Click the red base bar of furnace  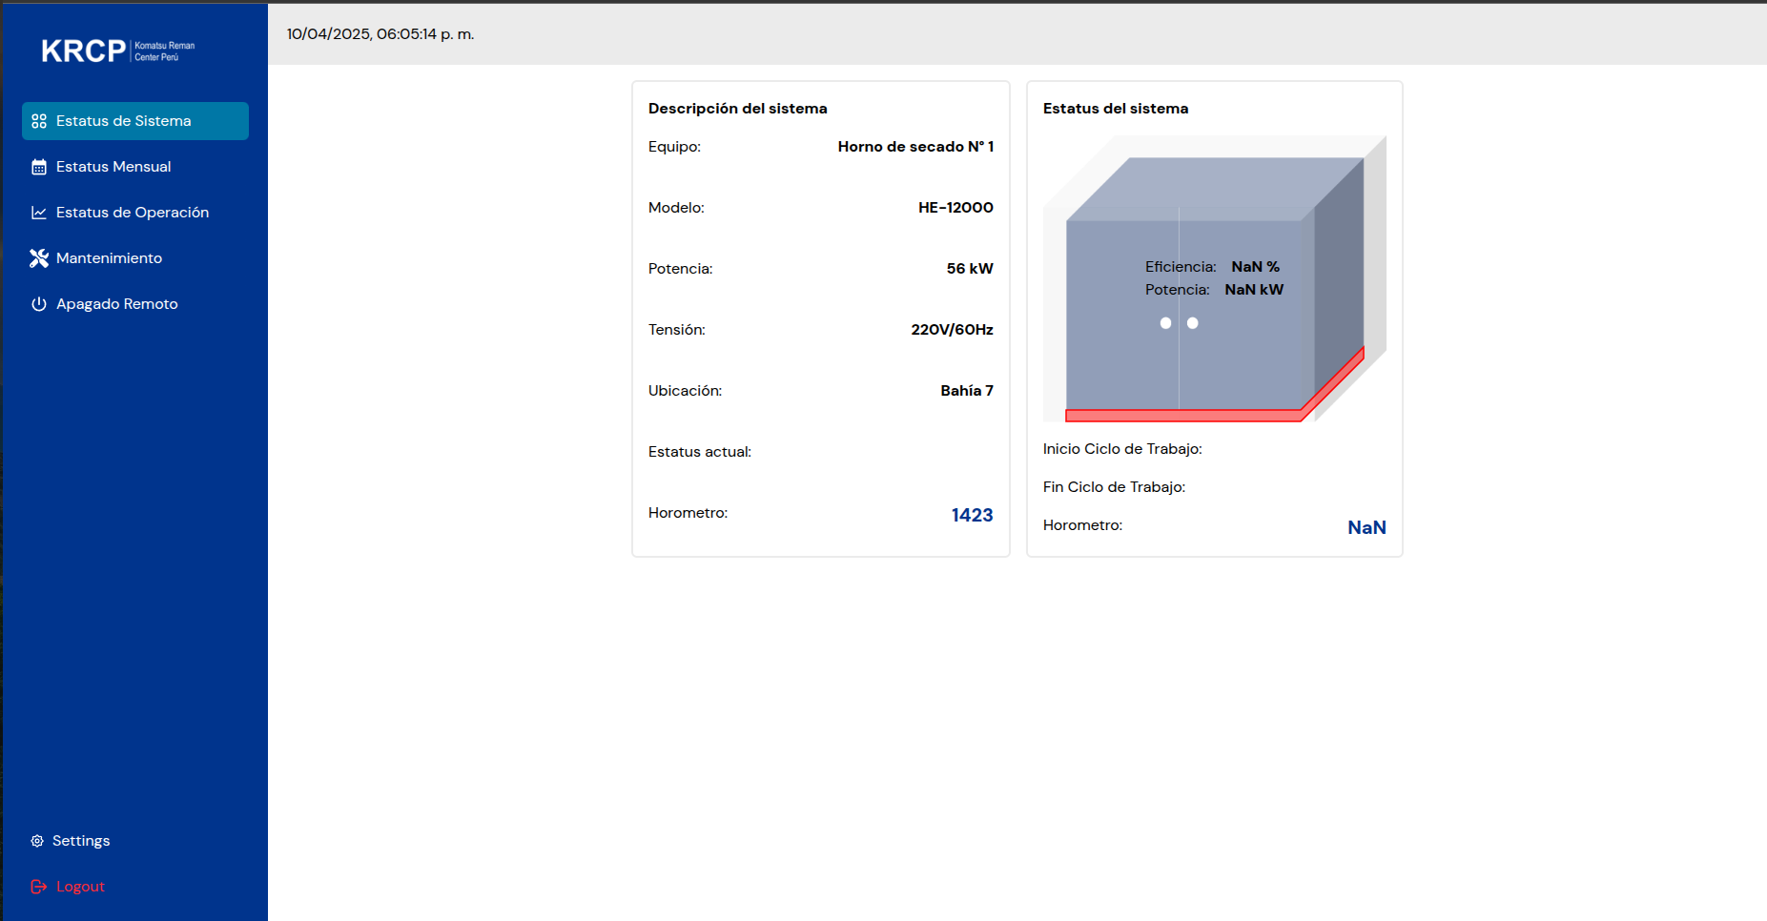click(1182, 416)
